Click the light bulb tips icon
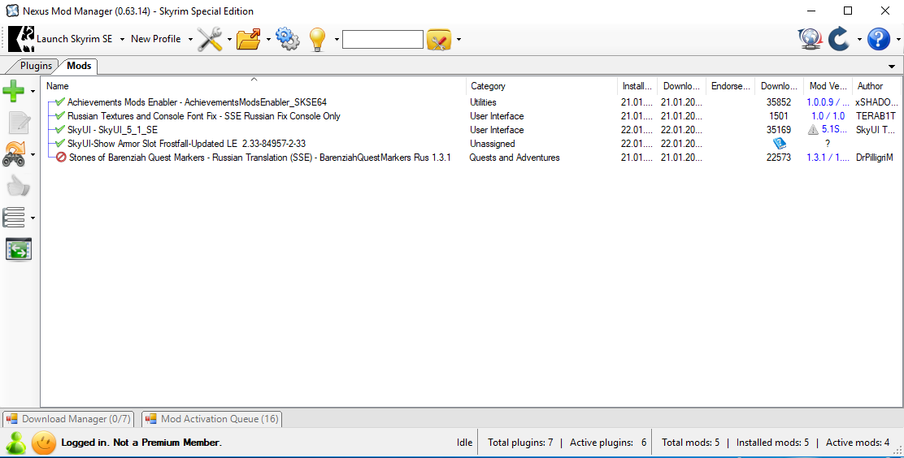This screenshot has height=458, width=904. (x=318, y=39)
